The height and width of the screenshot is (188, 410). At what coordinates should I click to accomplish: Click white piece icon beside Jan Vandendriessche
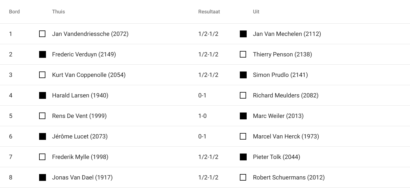coord(42,34)
